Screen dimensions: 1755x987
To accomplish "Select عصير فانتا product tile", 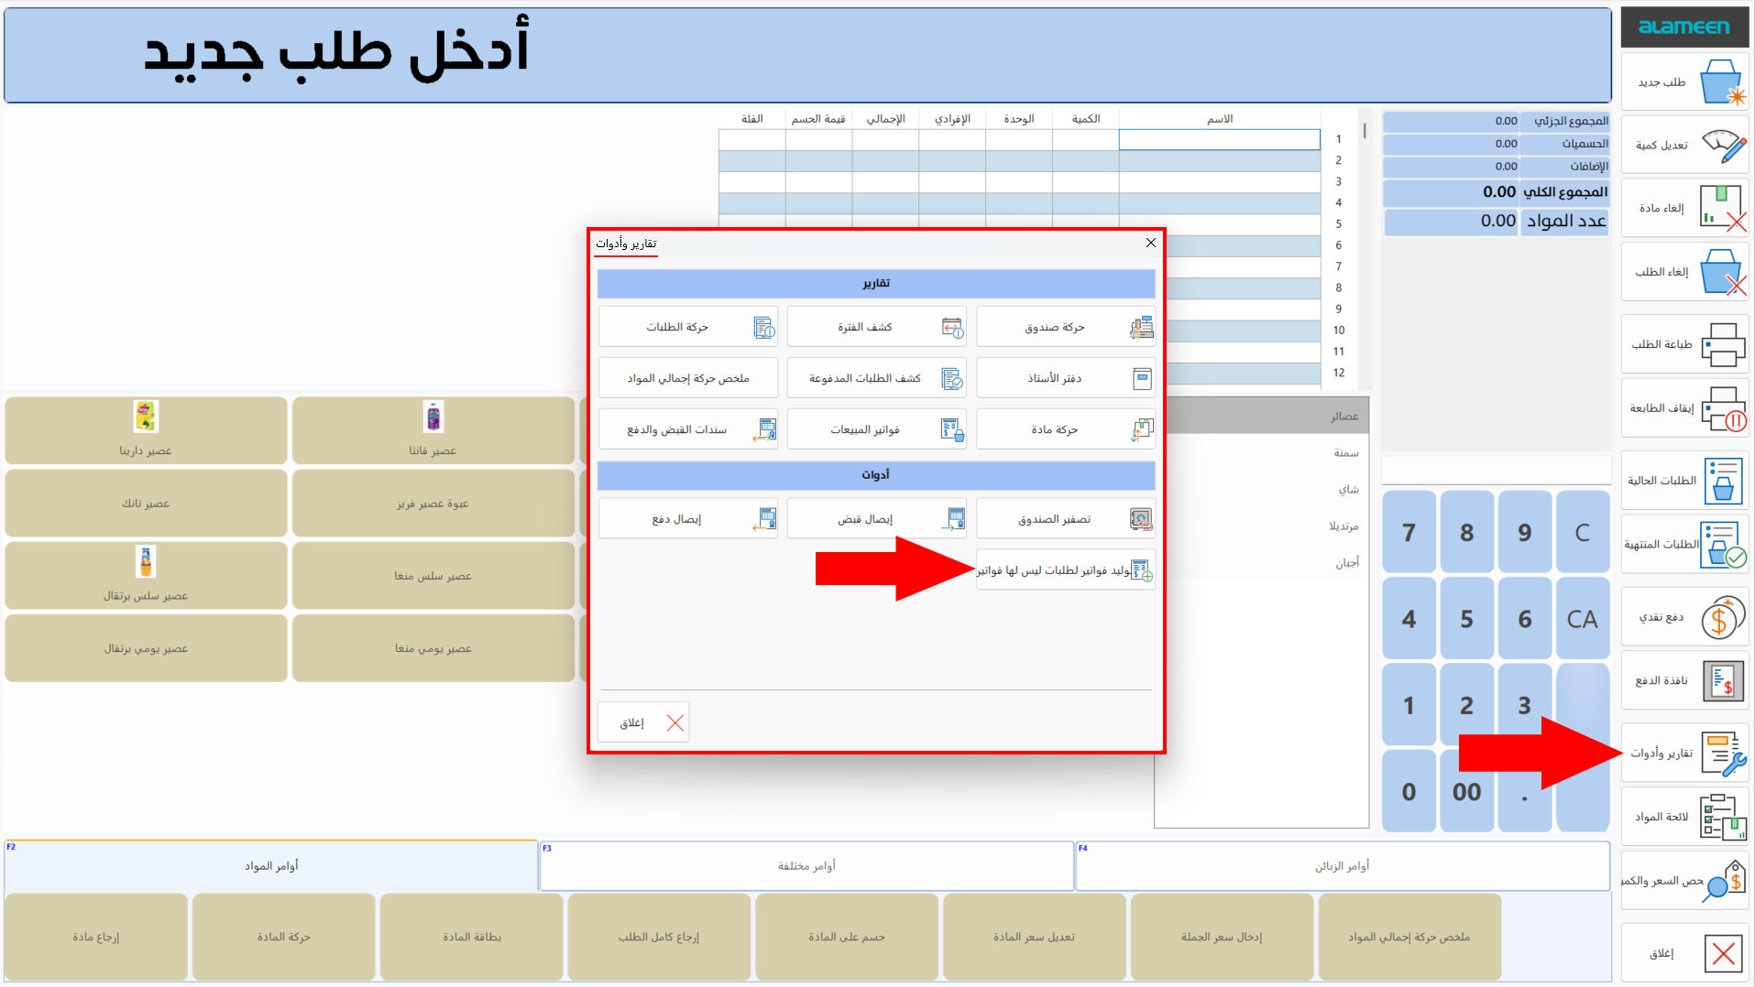I will (x=433, y=430).
